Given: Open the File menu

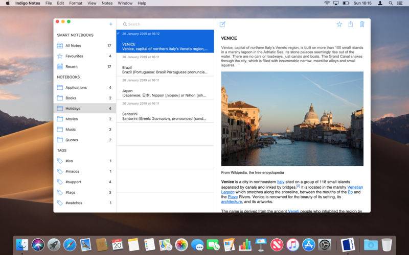Looking at the screenshot, I should [49, 3].
